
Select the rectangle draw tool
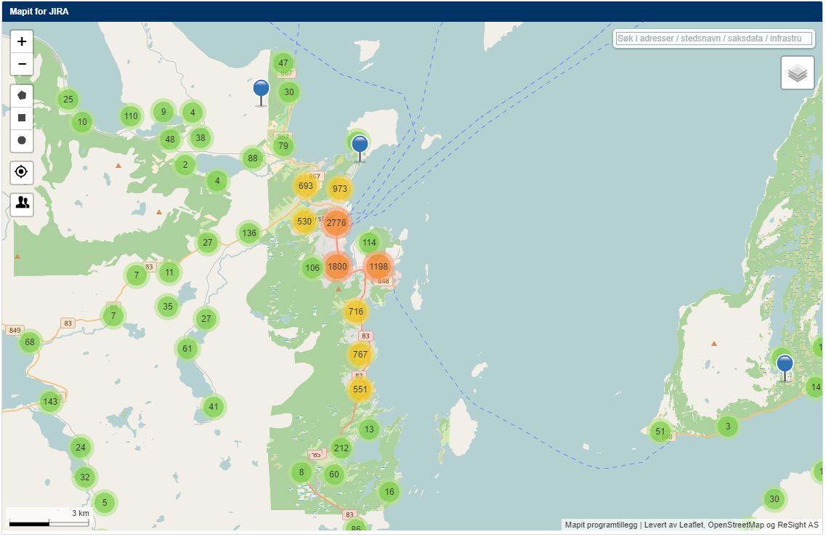pos(22,118)
